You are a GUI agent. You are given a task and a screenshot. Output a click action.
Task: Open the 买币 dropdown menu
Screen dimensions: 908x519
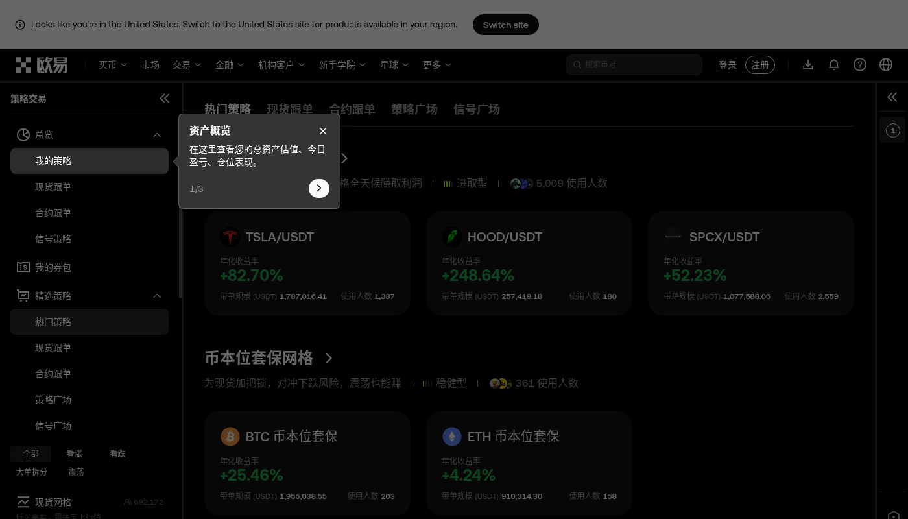coord(113,65)
